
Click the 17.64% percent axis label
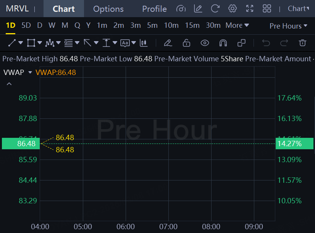click(x=289, y=98)
